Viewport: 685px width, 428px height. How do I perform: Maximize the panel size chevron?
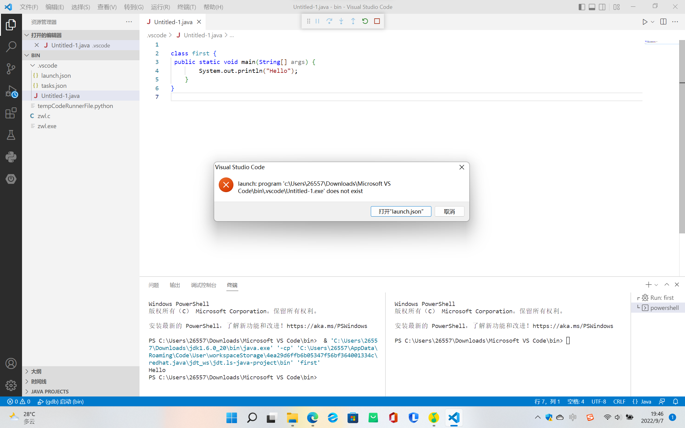tap(667, 285)
